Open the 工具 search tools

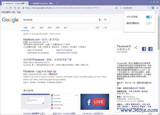(x=105, y=28)
